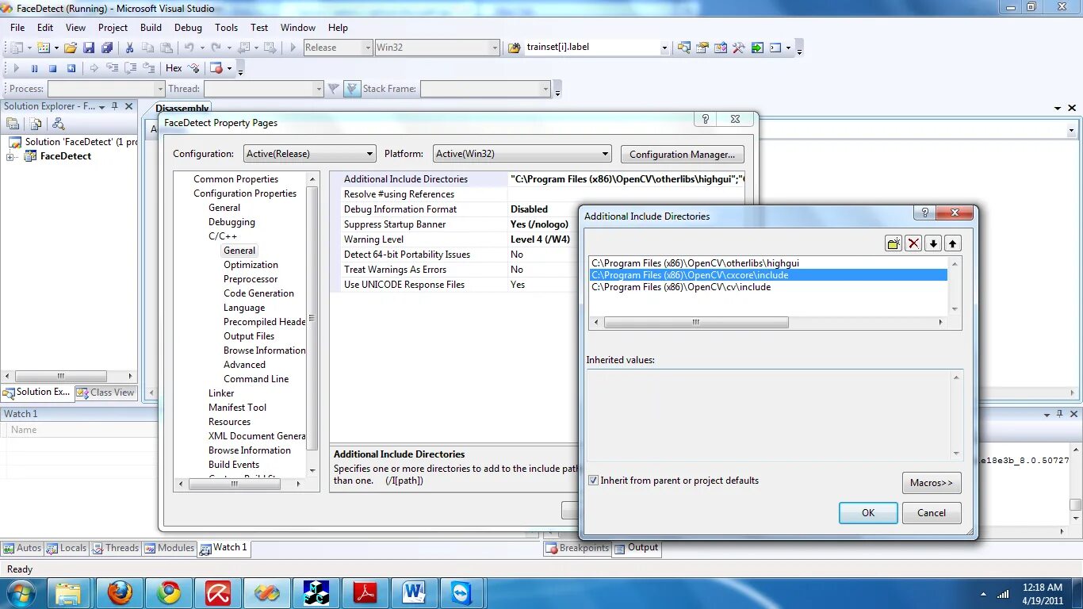This screenshot has width=1083, height=609.
Task: Open the Project menu
Action: point(113,27)
